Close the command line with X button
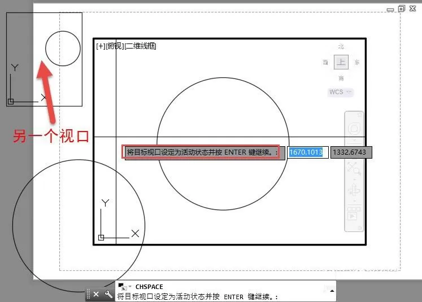Viewport: 422px width, 302px height. (x=96, y=294)
